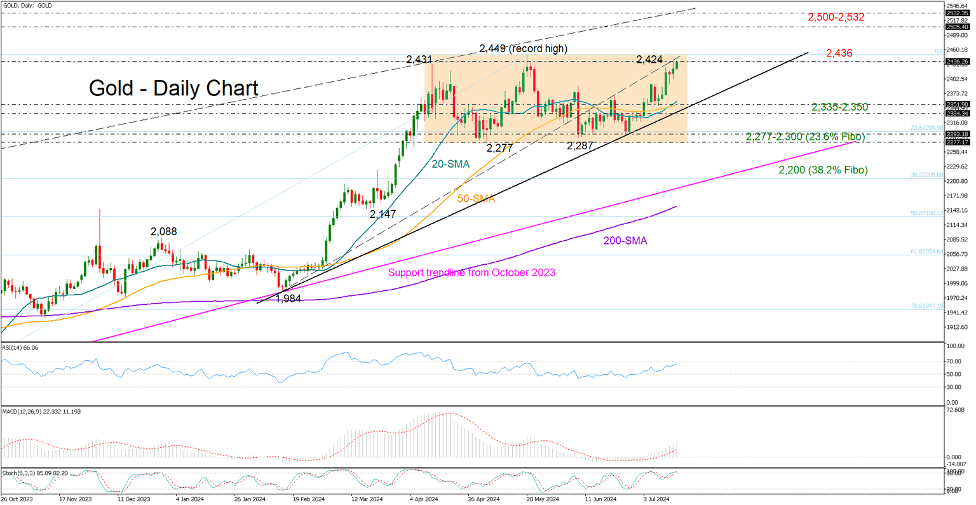Select the 'Support trendline from October 2023' label

471,273
